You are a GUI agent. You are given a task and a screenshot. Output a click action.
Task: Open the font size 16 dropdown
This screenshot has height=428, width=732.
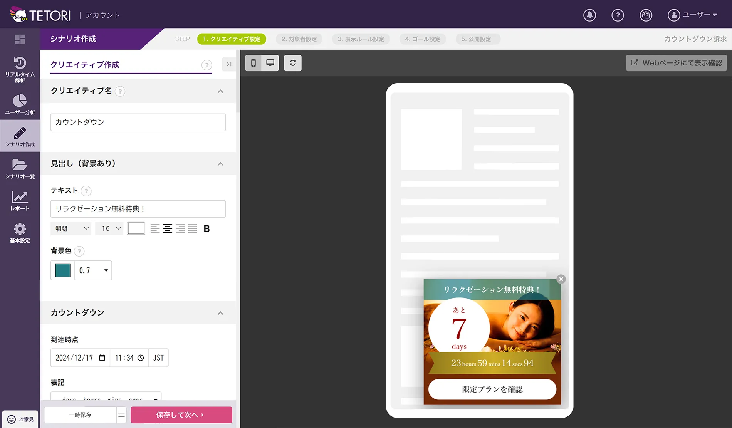click(x=109, y=228)
